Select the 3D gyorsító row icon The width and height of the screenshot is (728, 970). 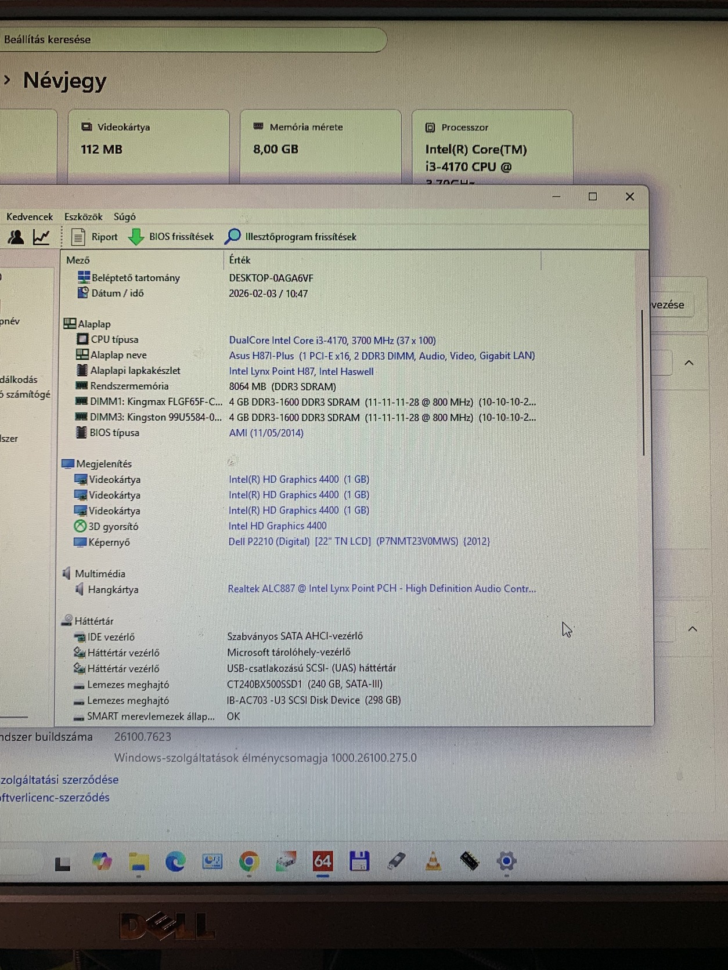(80, 526)
